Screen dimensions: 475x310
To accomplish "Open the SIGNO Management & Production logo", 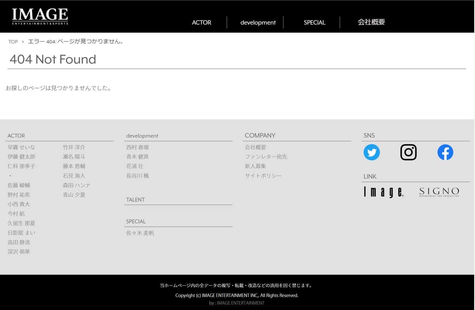I will tap(439, 192).
